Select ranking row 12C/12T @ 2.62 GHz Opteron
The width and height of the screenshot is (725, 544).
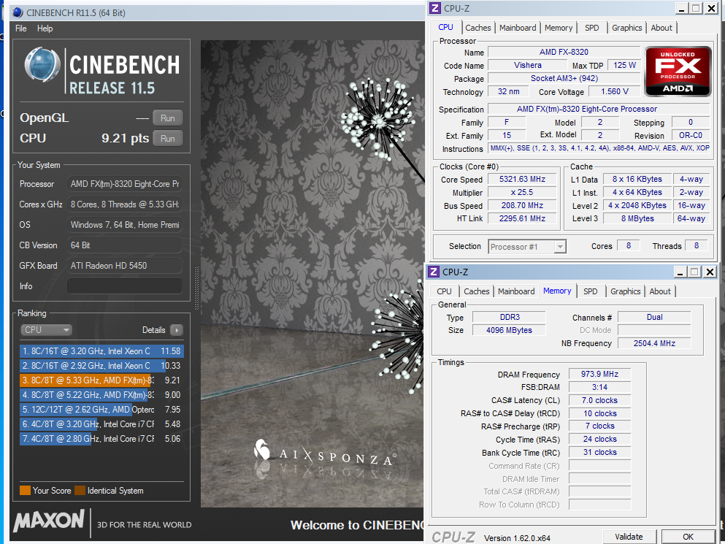coord(101,410)
